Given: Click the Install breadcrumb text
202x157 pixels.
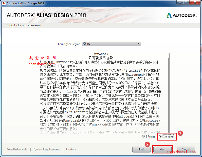Looking at the screenshot, I should click(x=11, y=25).
